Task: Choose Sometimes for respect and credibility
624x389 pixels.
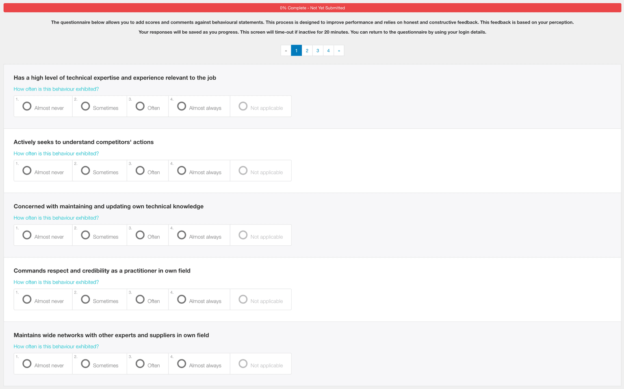Action: (x=85, y=299)
